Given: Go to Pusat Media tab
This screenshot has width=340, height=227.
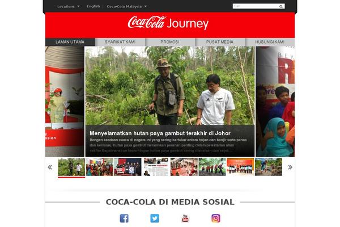Looking at the screenshot, I should coord(220,42).
